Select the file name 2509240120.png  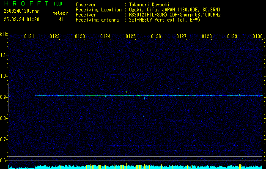22,11
